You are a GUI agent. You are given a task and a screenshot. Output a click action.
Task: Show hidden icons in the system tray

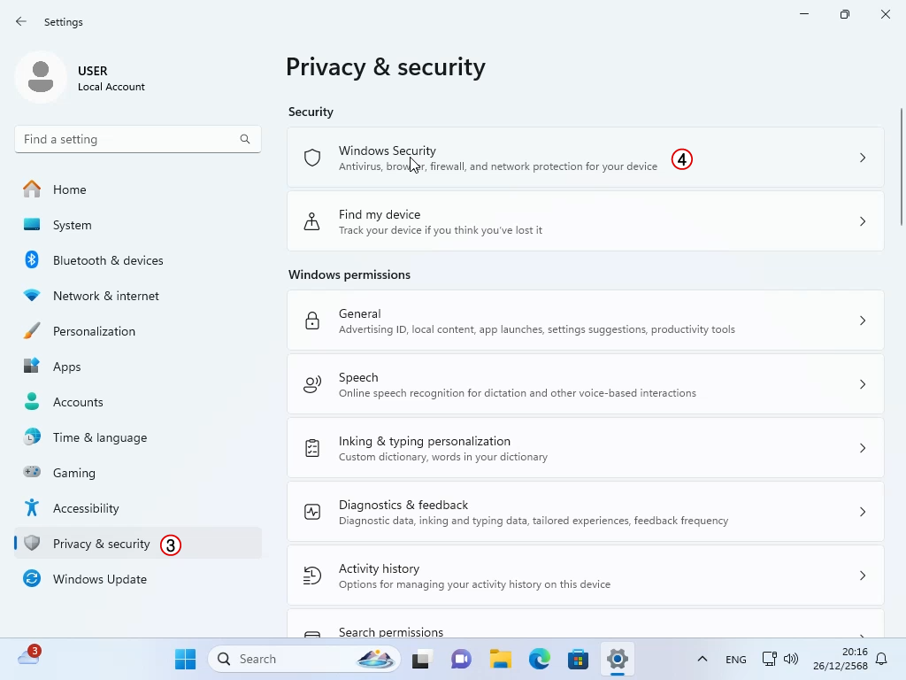(703, 659)
